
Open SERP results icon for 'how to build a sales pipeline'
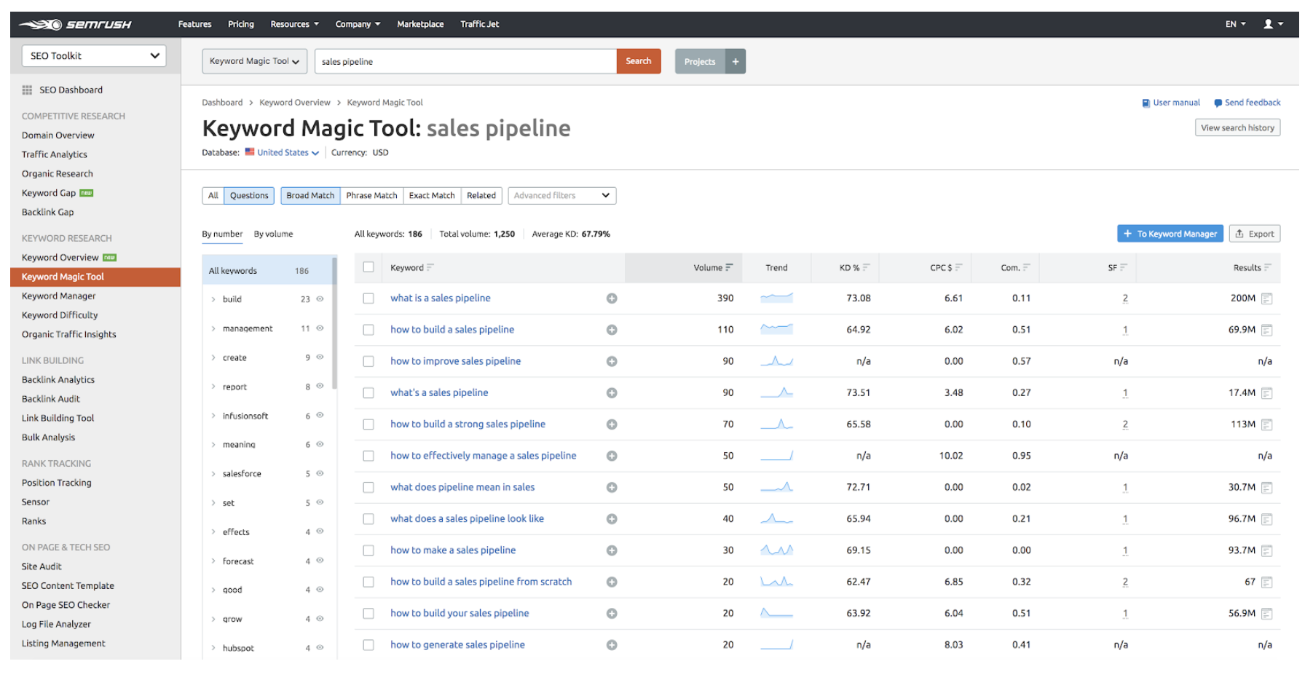pos(1266,331)
